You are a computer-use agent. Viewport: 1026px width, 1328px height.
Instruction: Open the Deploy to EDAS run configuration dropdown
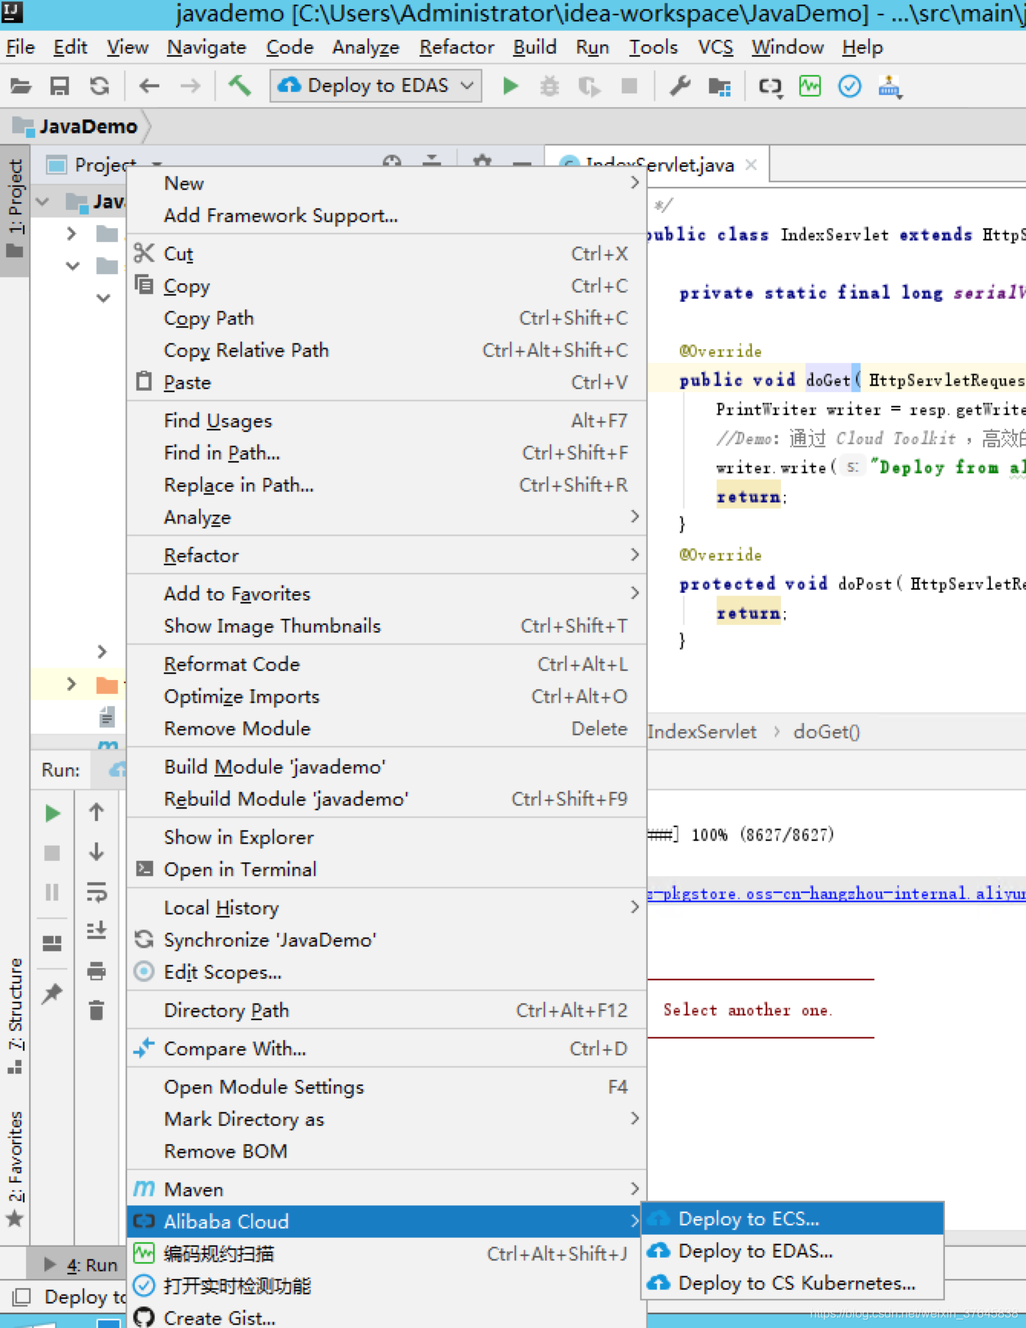point(376,85)
